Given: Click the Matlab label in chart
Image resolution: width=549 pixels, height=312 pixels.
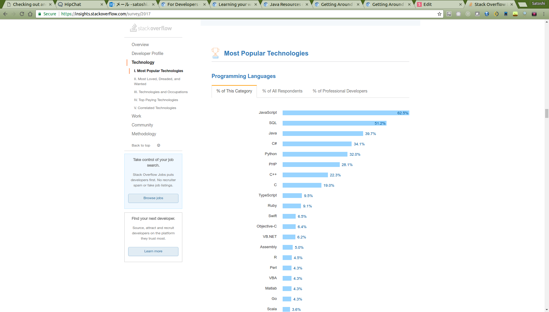Looking at the screenshot, I should point(271,288).
